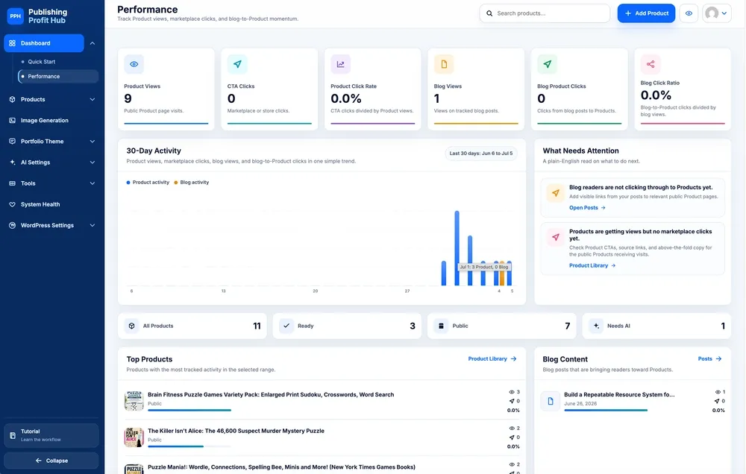This screenshot has height=474, width=746.
Task: Collapse the Dashboard menu chevron
Action: pos(93,43)
